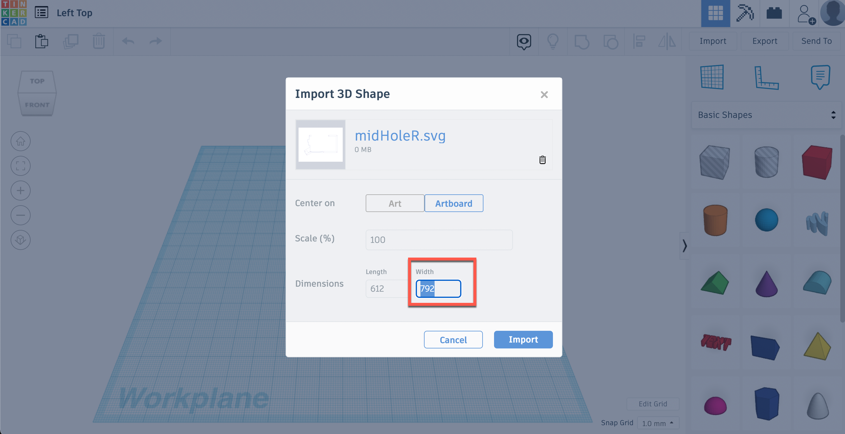Open user profile avatar
The image size is (845, 434).
point(833,13)
